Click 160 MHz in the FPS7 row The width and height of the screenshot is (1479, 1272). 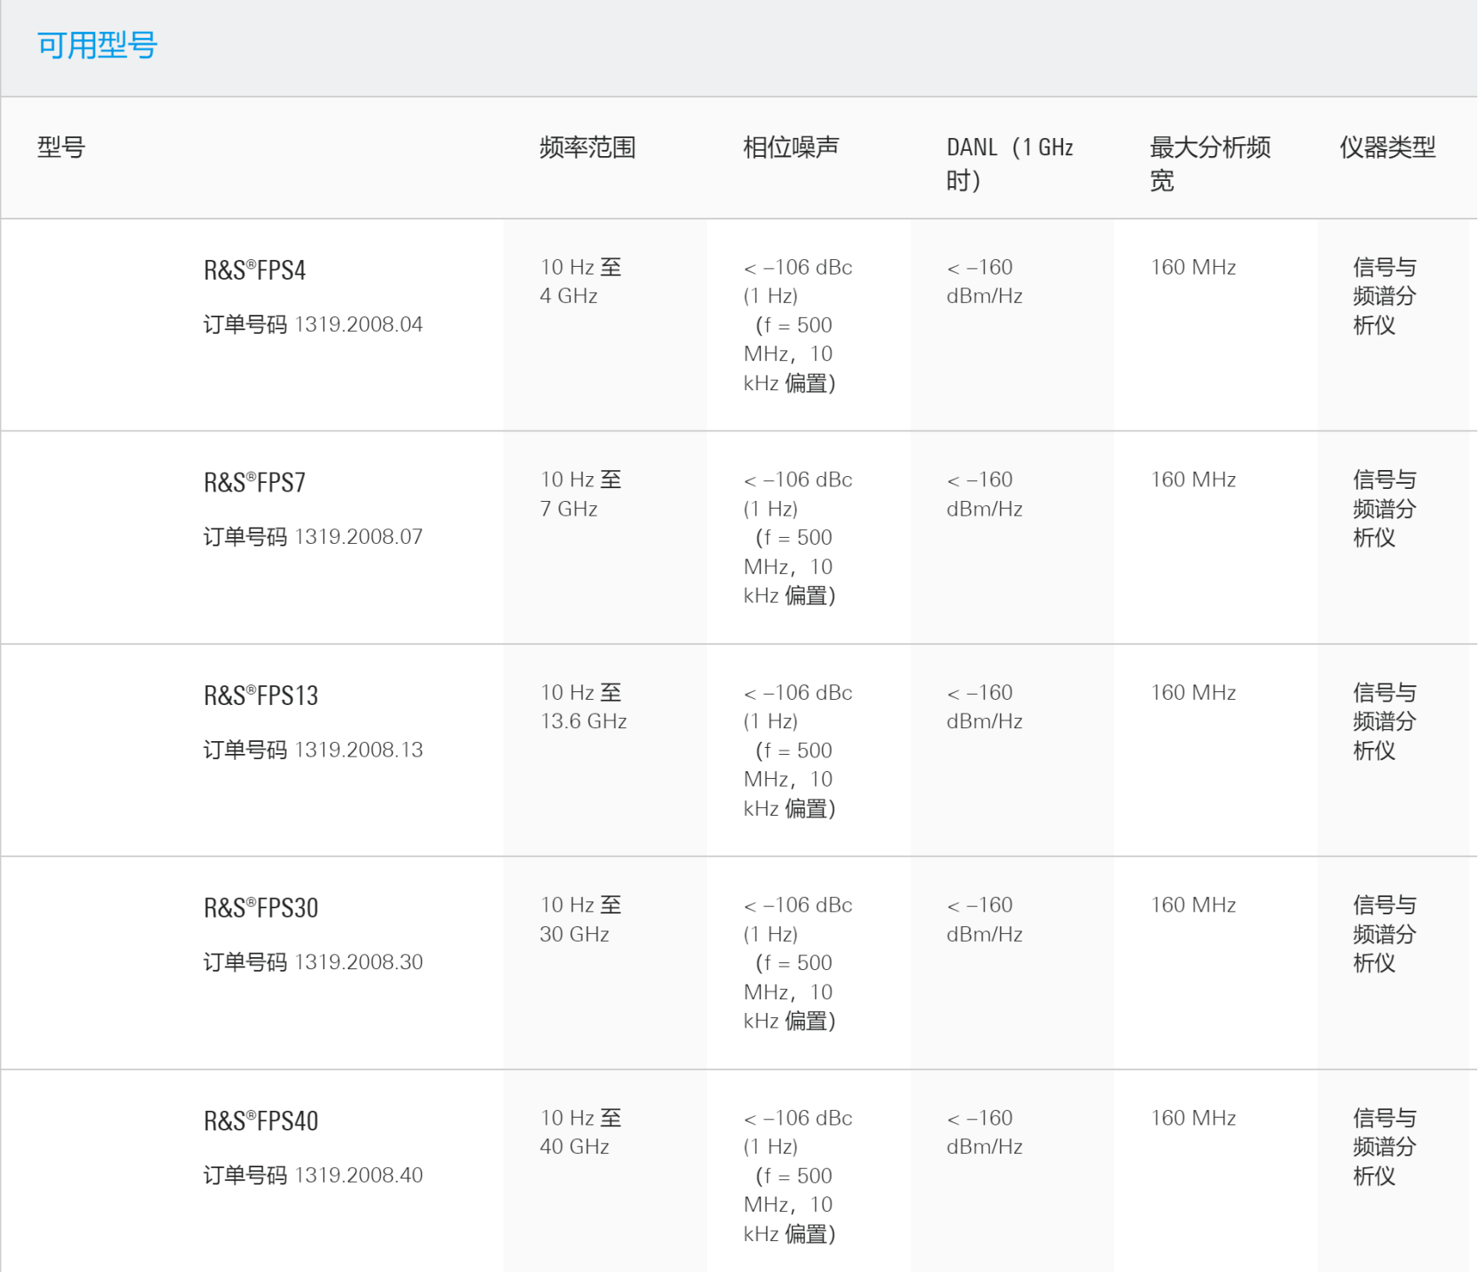[1193, 480]
